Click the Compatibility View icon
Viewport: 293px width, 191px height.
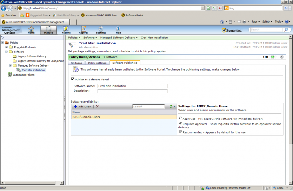pyautogui.click(x=208, y=8)
